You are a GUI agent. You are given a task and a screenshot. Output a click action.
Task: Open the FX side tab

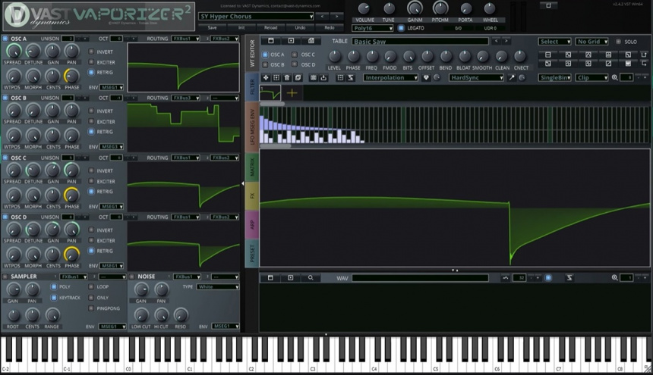(252, 196)
